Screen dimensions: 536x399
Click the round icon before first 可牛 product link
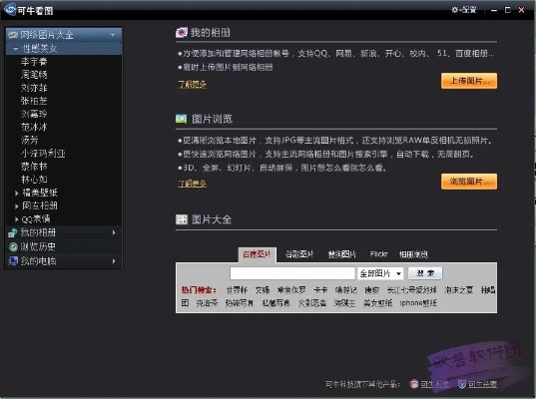point(414,384)
